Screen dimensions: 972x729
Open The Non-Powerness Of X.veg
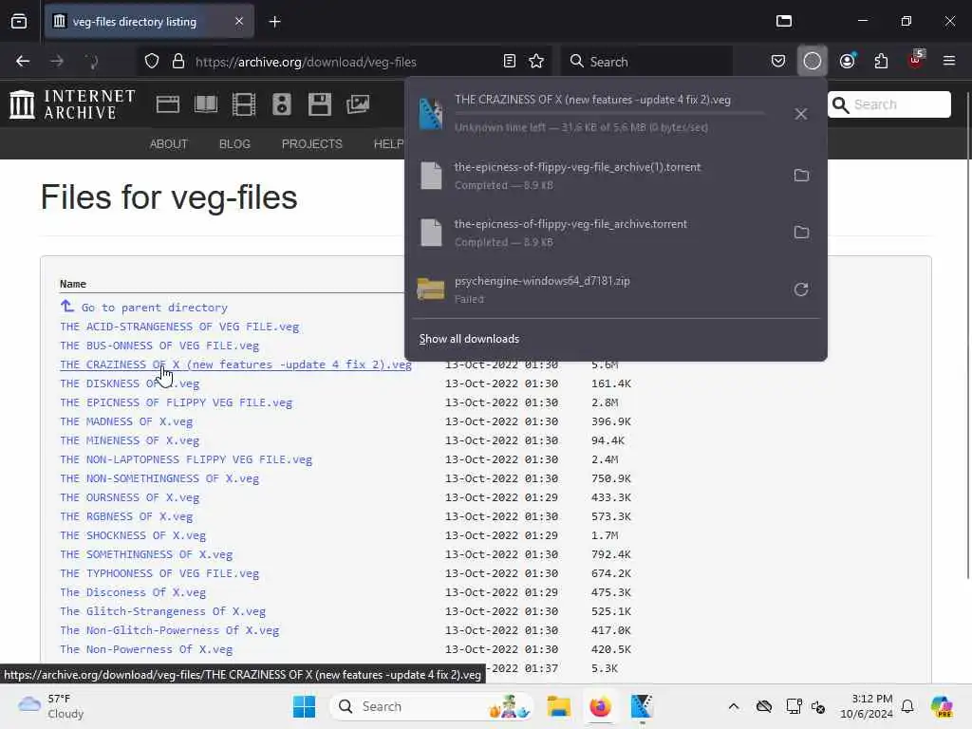tap(146, 649)
